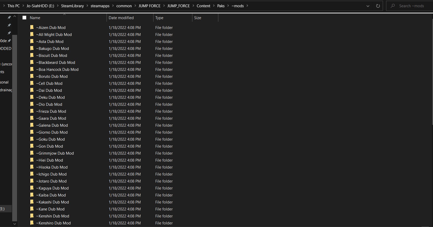The image size is (433, 227).
Task: Click the ~All Might Dub Mod folder icon
Action: (32, 34)
